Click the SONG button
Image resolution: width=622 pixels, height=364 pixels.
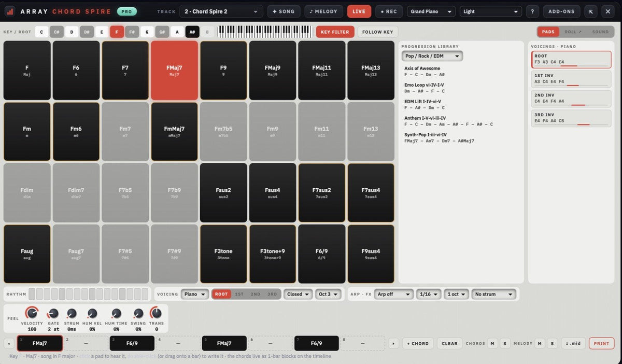coord(284,11)
